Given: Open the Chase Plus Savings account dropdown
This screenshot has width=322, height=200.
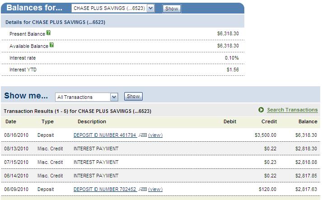Looking at the screenshot, I should click(150, 8).
